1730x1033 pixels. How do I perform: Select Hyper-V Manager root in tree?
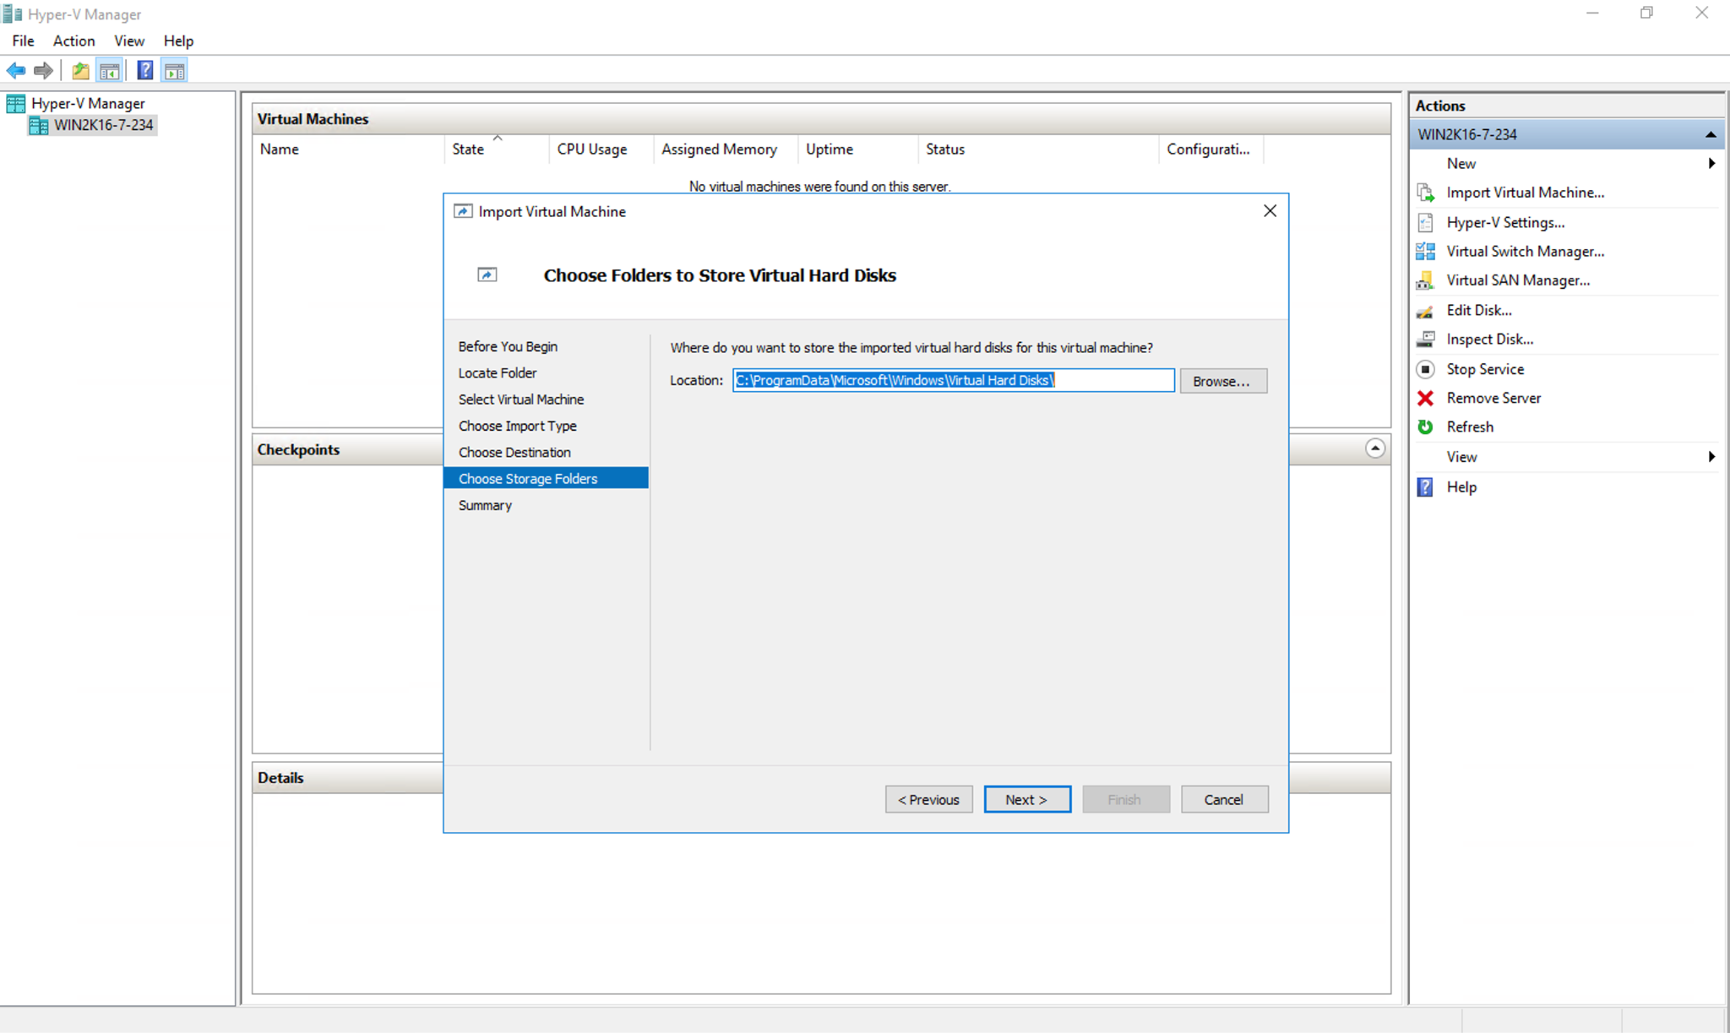click(88, 103)
